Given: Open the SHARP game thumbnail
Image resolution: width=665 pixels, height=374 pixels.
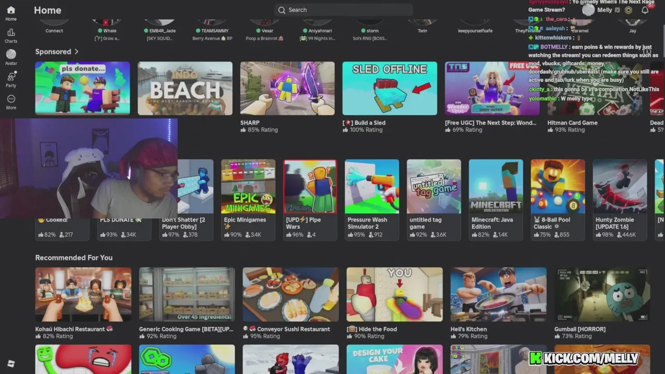Looking at the screenshot, I should [x=287, y=88].
